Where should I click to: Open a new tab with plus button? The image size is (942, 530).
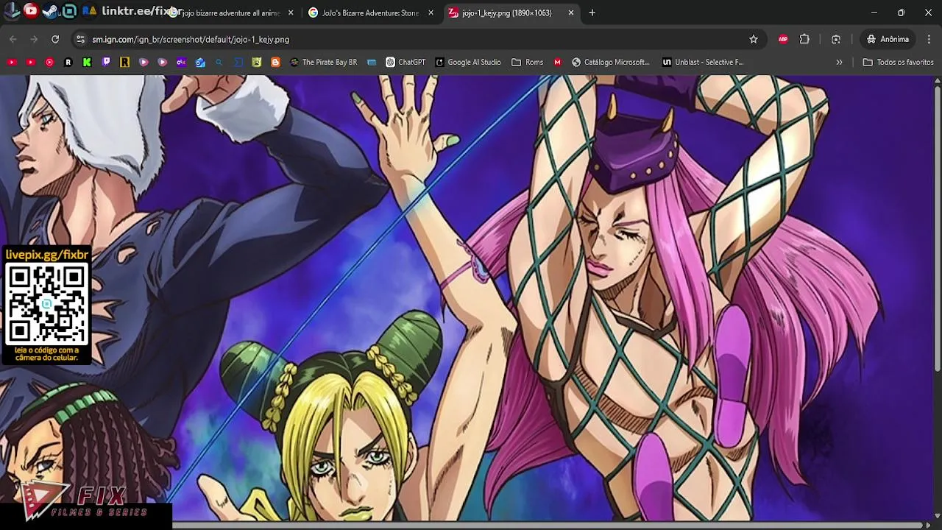[x=592, y=13]
